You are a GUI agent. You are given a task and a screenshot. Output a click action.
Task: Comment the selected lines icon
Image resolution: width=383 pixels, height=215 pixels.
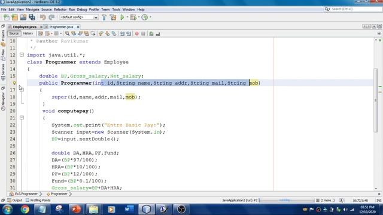151,33
